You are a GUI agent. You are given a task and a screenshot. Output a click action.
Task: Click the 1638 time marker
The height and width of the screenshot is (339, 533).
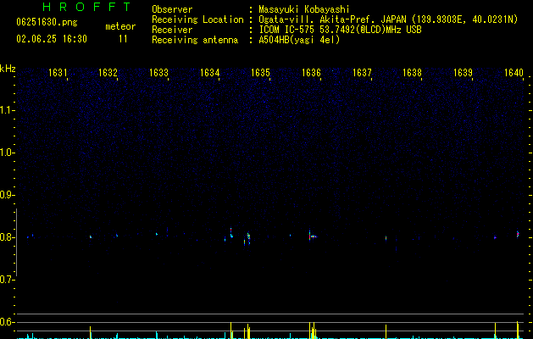412,72
